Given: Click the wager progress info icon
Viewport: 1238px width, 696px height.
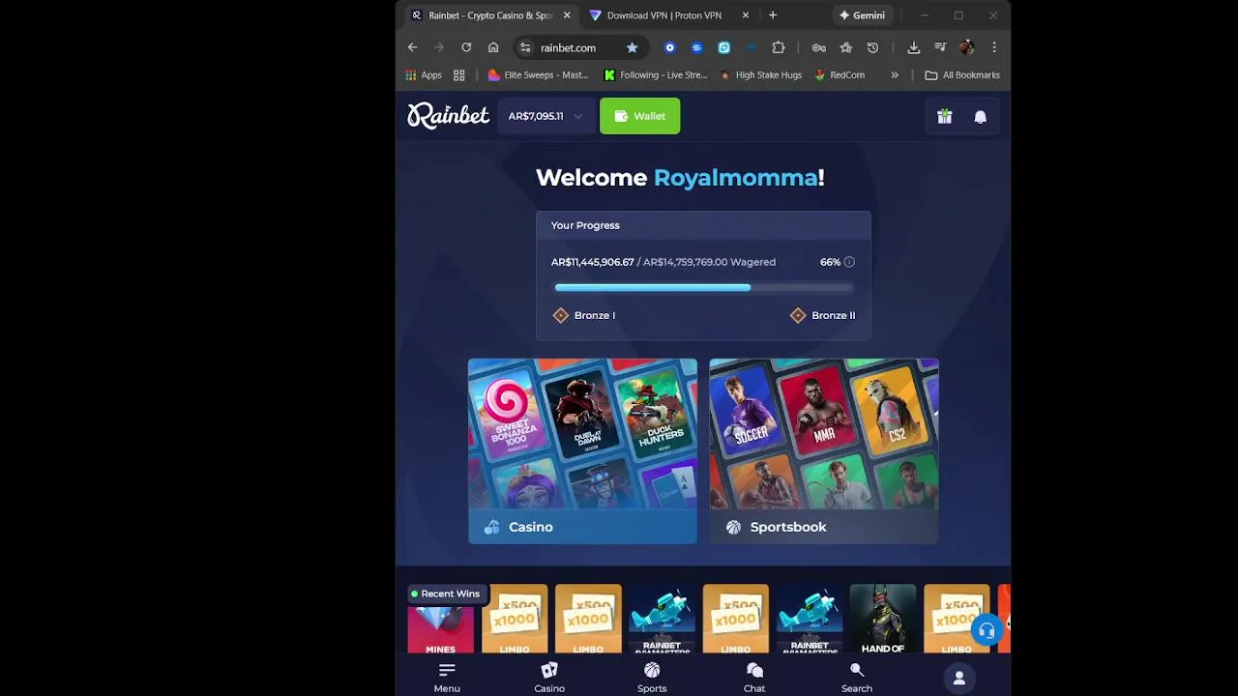Looking at the screenshot, I should coord(849,262).
